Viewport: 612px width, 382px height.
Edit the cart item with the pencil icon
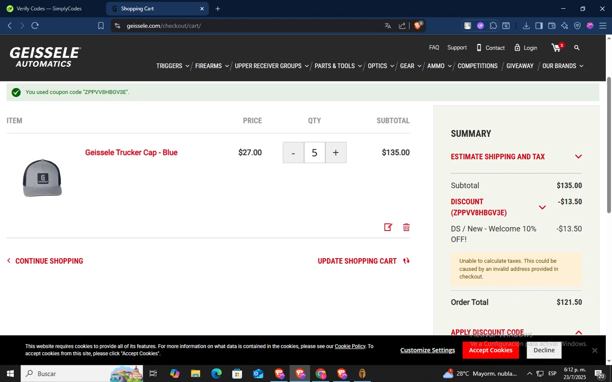pyautogui.click(x=388, y=227)
